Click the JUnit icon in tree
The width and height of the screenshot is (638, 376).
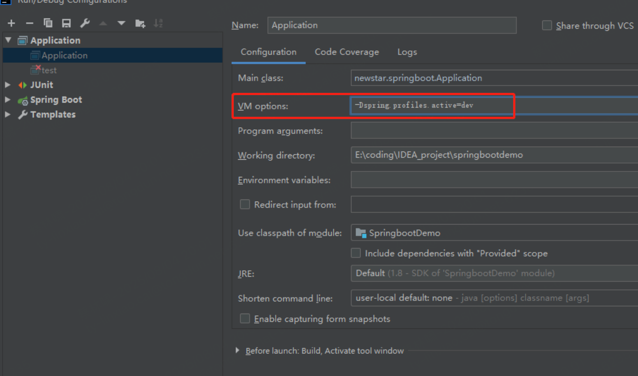(23, 85)
